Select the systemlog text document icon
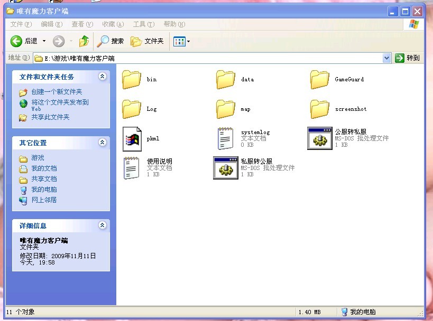 pyautogui.click(x=225, y=138)
